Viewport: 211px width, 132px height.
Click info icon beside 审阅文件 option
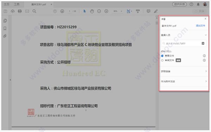(204, 60)
